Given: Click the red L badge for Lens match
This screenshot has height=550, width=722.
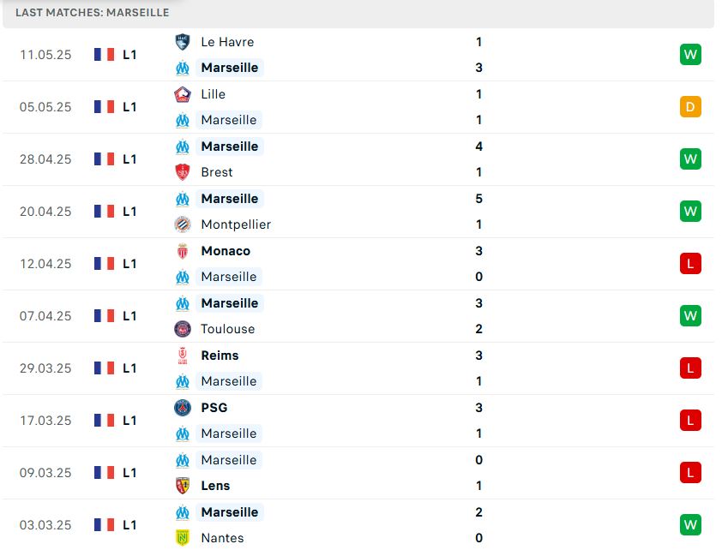Looking at the screenshot, I should (x=690, y=473).
